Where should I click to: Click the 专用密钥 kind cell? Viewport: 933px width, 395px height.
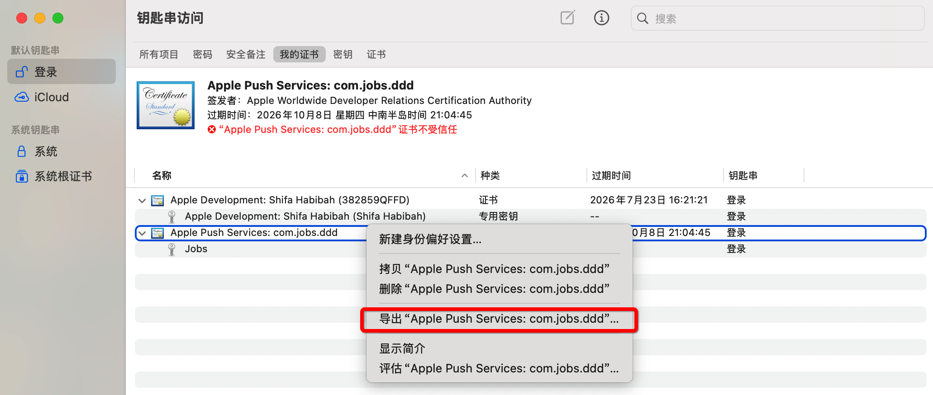(498, 216)
